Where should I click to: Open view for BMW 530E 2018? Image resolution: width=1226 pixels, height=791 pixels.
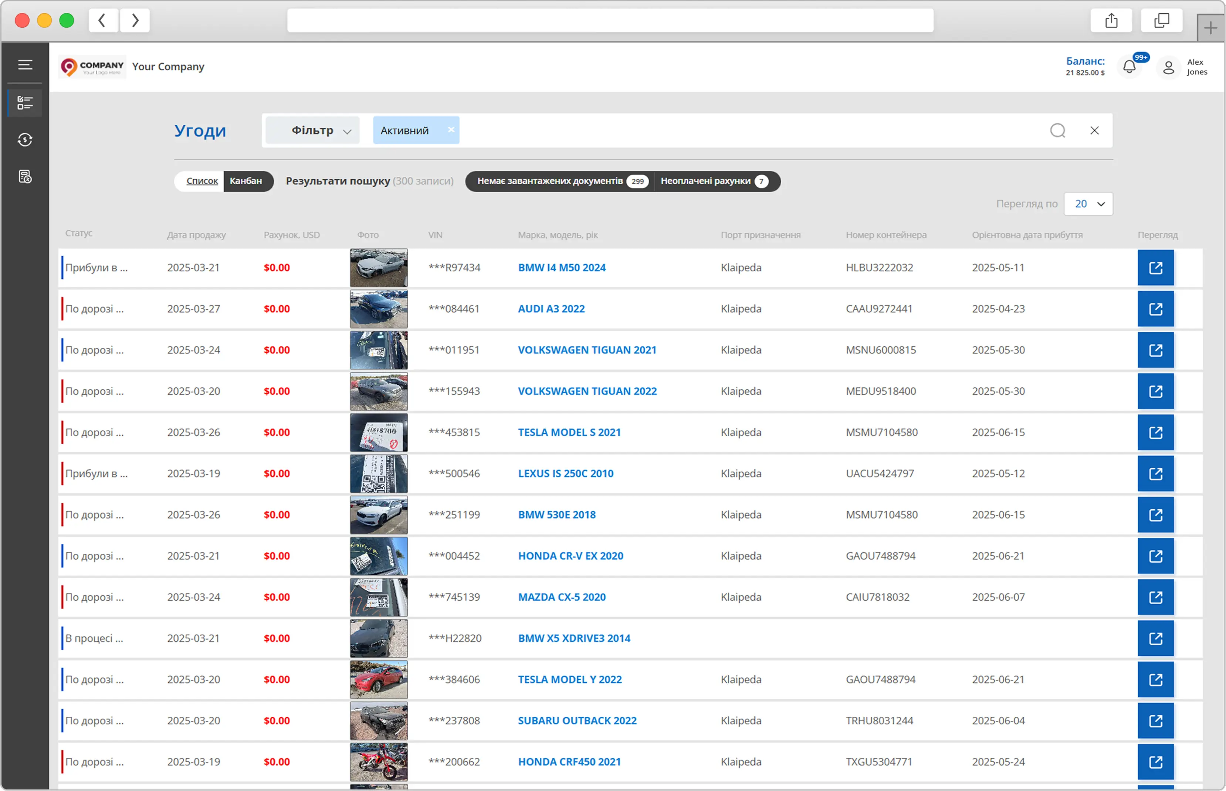tap(1155, 515)
